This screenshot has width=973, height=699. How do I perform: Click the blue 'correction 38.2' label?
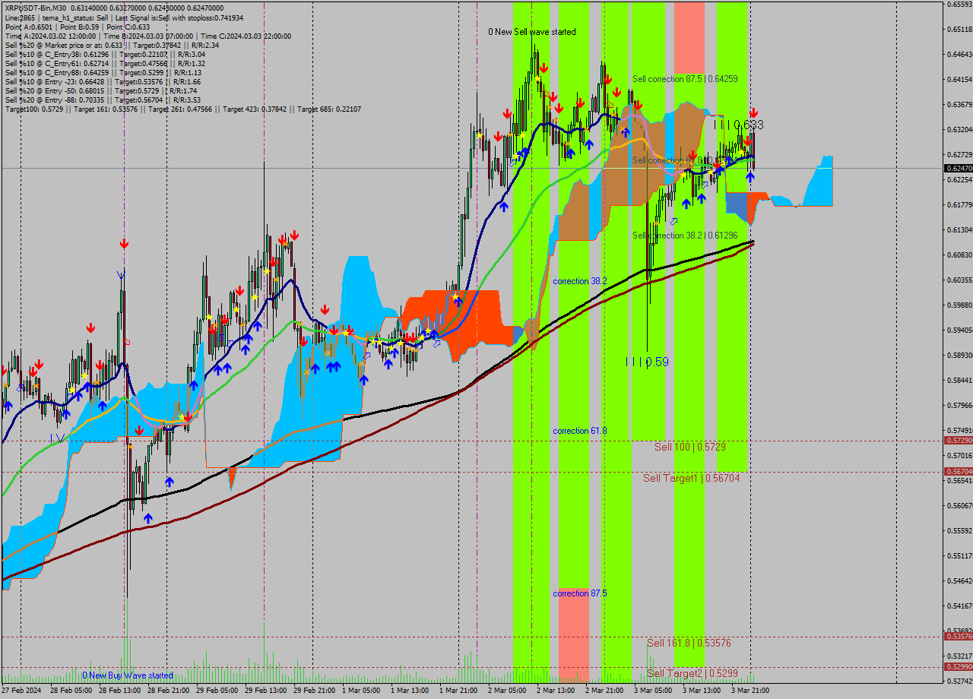pyautogui.click(x=580, y=281)
